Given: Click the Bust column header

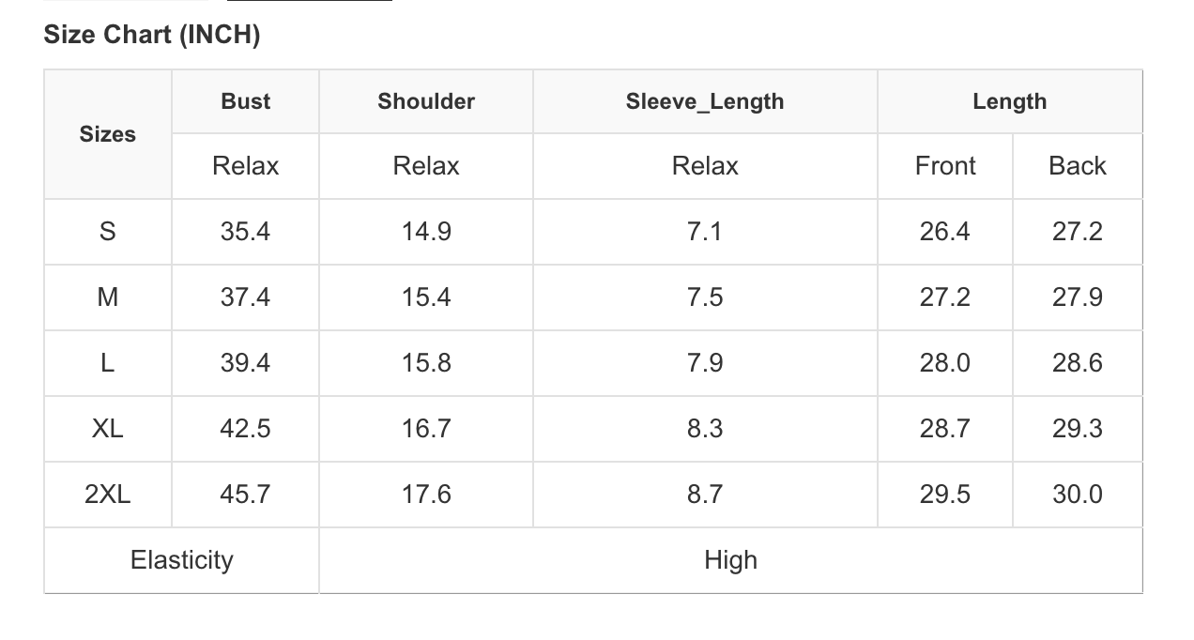Looking at the screenshot, I should pyautogui.click(x=246, y=101).
